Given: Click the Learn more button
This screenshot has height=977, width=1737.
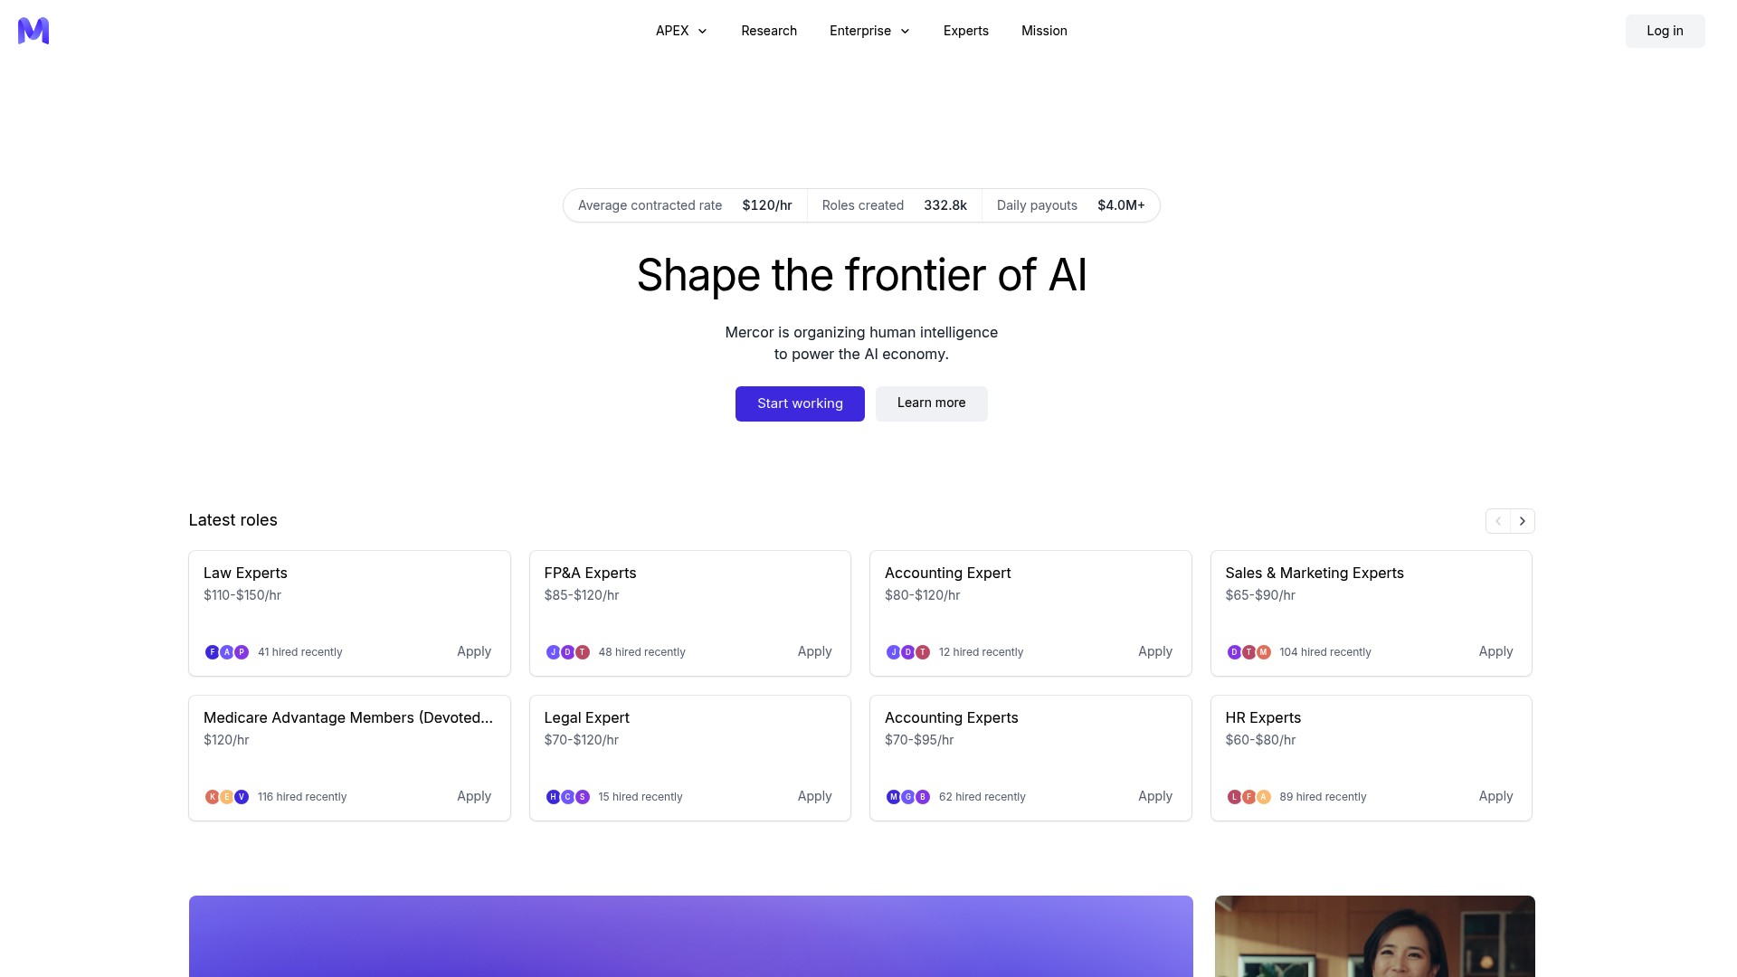Looking at the screenshot, I should pos(931,403).
